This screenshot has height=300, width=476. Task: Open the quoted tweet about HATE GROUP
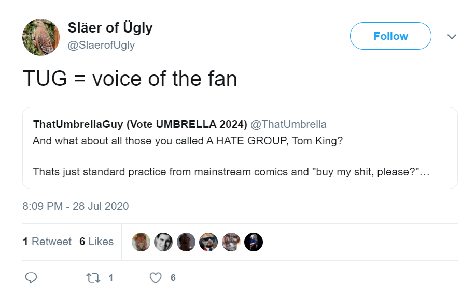point(240,148)
